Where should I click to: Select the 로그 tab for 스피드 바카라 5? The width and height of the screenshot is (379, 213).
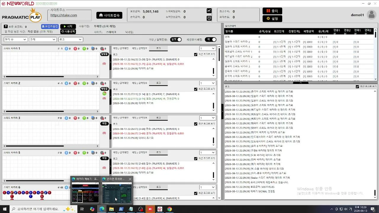[x=158, y=153]
